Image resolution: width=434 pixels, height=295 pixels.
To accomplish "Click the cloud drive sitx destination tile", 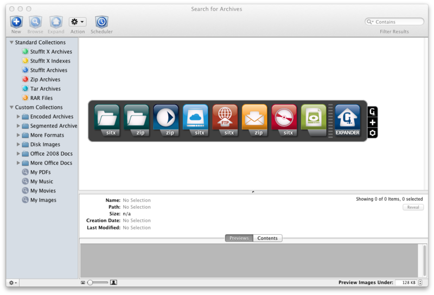I will 195,120.
